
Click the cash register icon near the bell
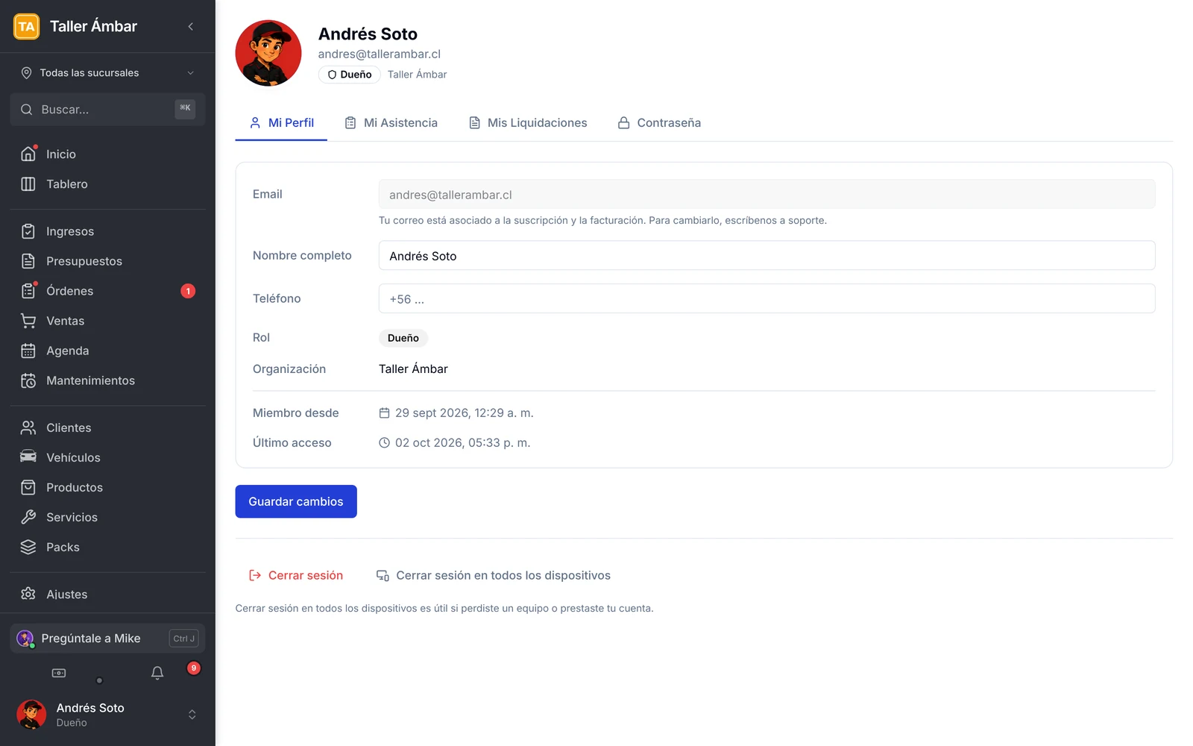(x=59, y=673)
